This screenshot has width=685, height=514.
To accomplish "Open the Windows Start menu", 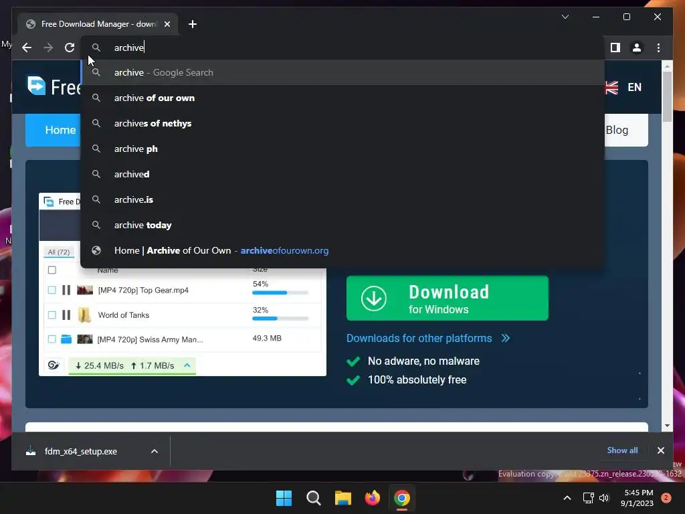I will [284, 498].
